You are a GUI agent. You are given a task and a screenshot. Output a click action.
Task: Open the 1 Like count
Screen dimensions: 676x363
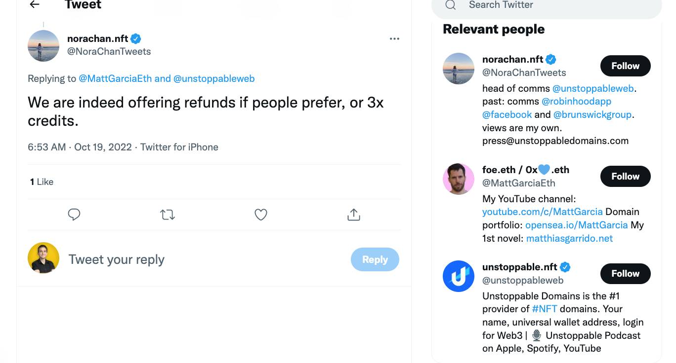tap(42, 182)
